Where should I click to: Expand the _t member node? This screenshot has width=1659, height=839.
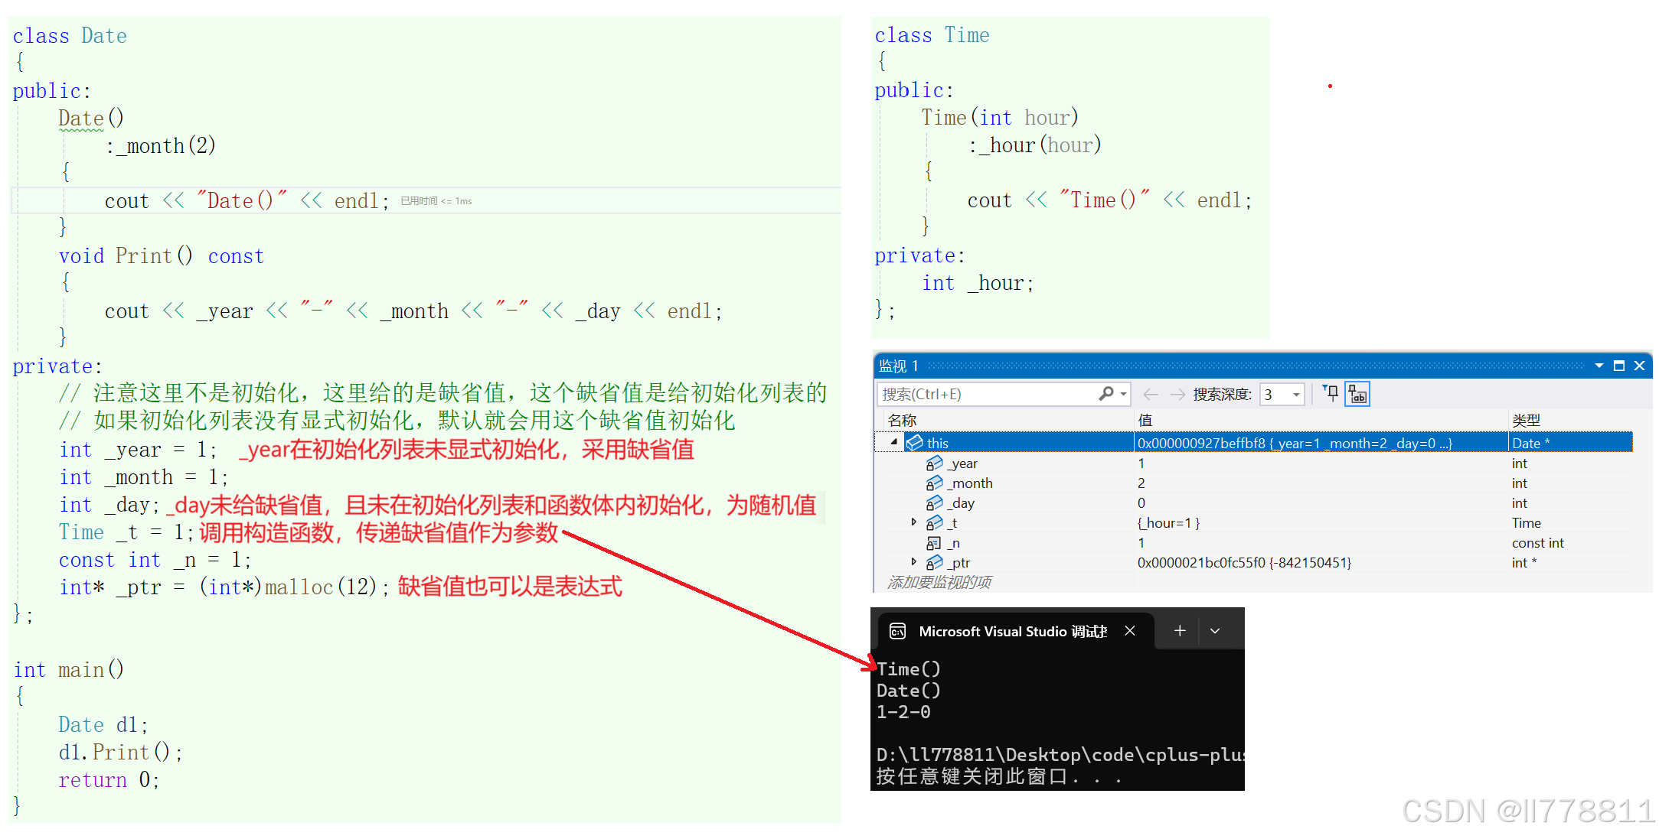pos(913,522)
